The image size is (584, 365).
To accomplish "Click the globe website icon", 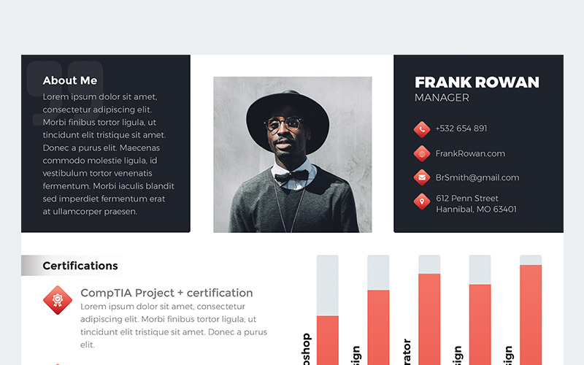I will pyautogui.click(x=421, y=153).
